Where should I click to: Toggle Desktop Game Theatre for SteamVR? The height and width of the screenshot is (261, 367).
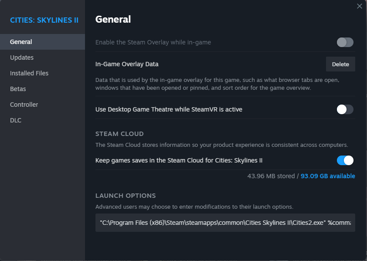click(345, 109)
